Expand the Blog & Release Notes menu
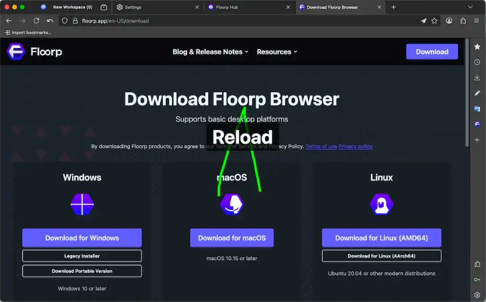486x302 pixels. 210,51
